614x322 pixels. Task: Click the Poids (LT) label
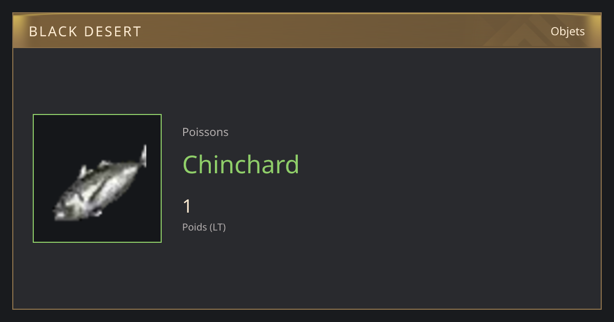(204, 227)
